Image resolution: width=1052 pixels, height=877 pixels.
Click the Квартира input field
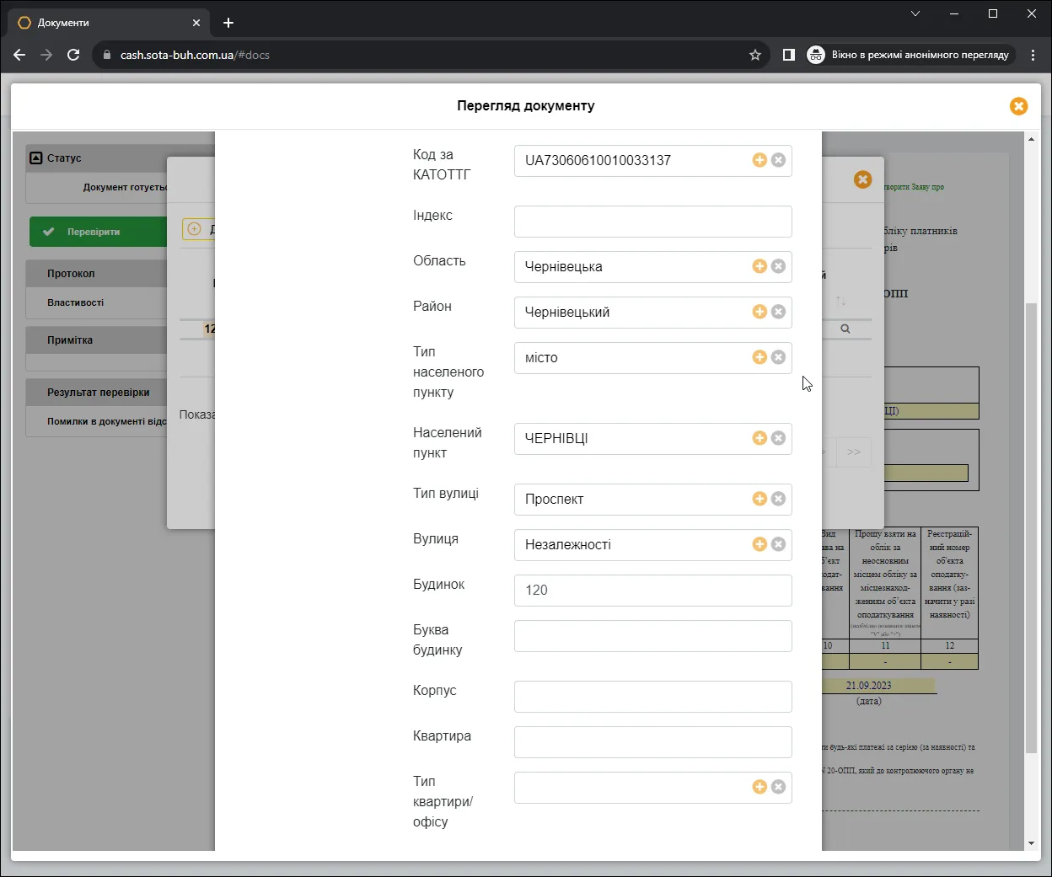652,742
